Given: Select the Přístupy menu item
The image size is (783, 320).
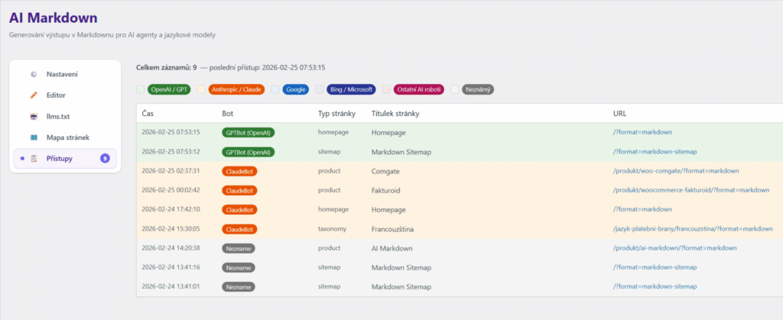Looking at the screenshot, I should (65, 159).
